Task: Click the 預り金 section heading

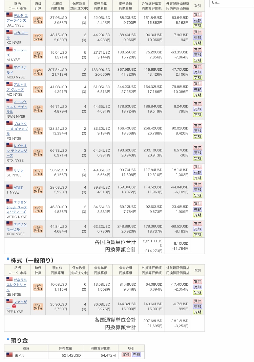Action: click(x=19, y=341)
